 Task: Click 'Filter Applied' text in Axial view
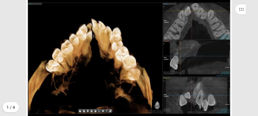tap(166, 22)
